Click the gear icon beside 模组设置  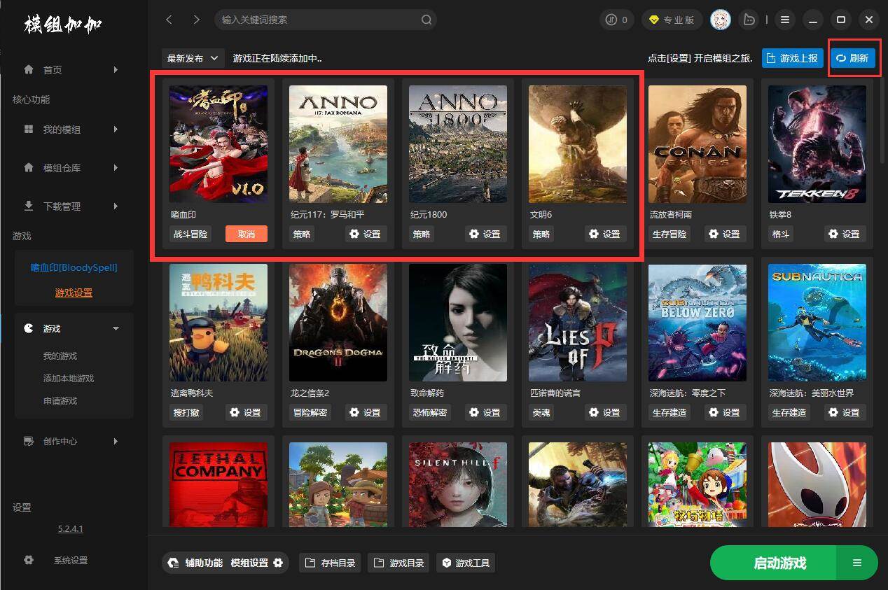click(278, 563)
